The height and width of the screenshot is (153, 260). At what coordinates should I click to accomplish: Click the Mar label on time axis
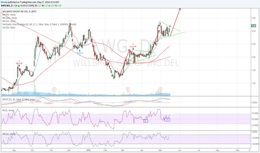click(122, 150)
